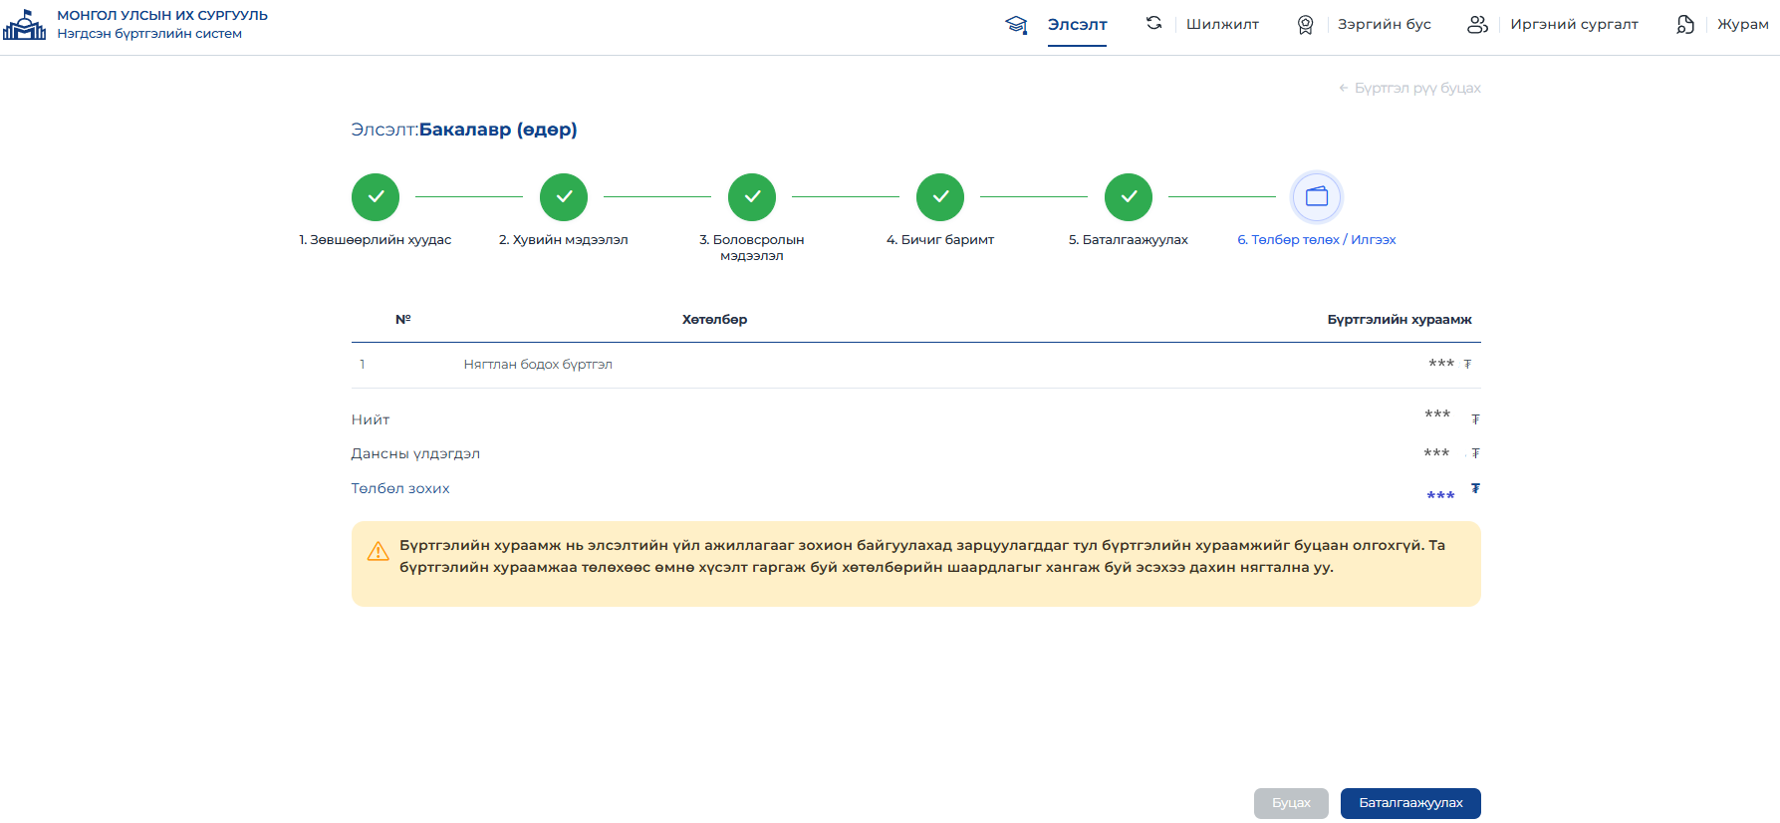This screenshot has width=1780, height=823.
Task: Click the Нягтлан бодох бүртгэл row
Action: tap(916, 365)
